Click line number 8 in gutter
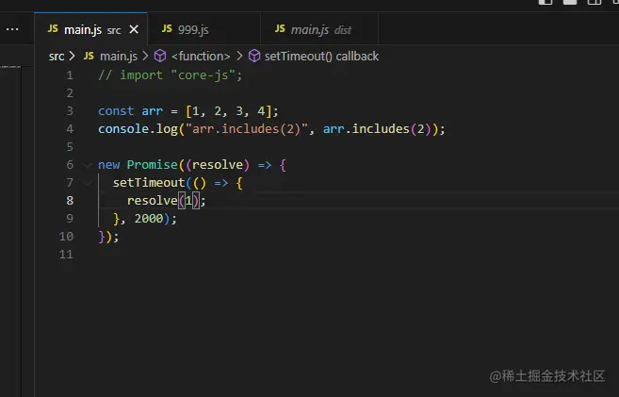Image resolution: width=619 pixels, height=397 pixels. point(70,201)
